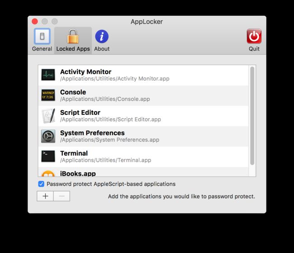This screenshot has width=294, height=253.
Task: Select the iBooks.app name text
Action: (x=78, y=174)
